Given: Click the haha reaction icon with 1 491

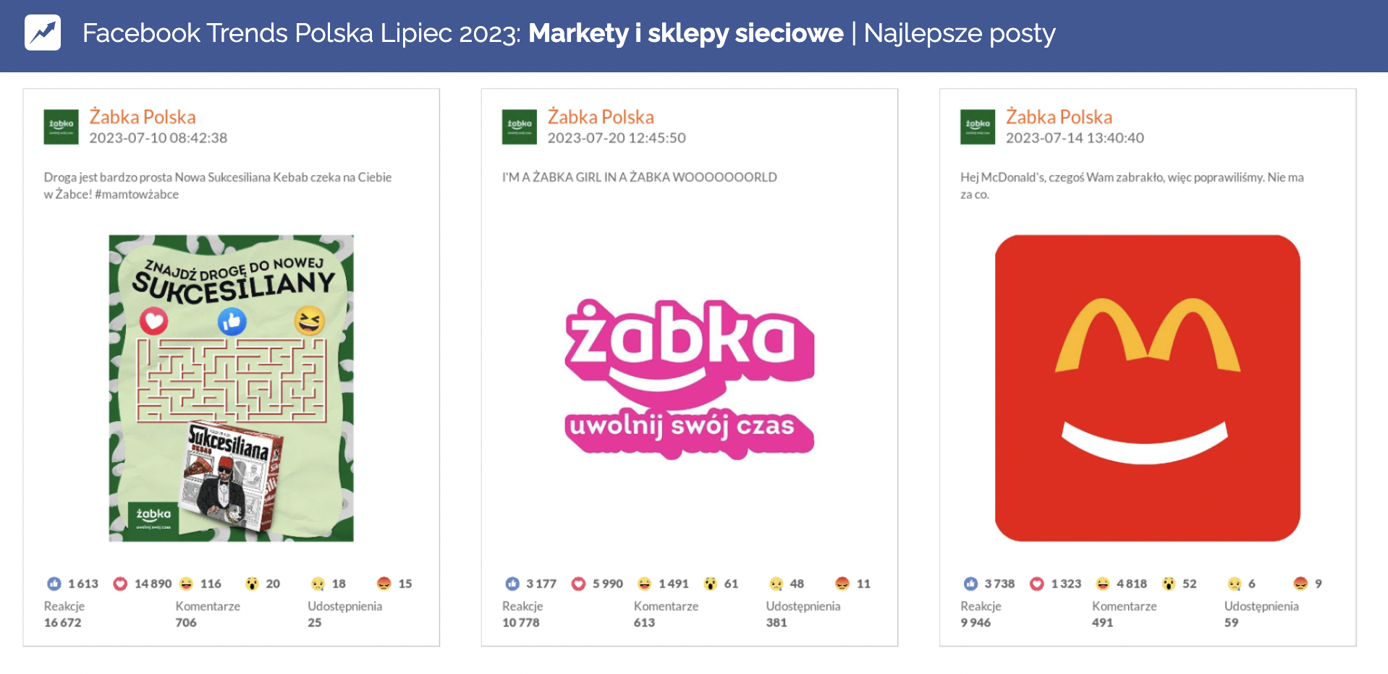Looking at the screenshot, I should [644, 584].
